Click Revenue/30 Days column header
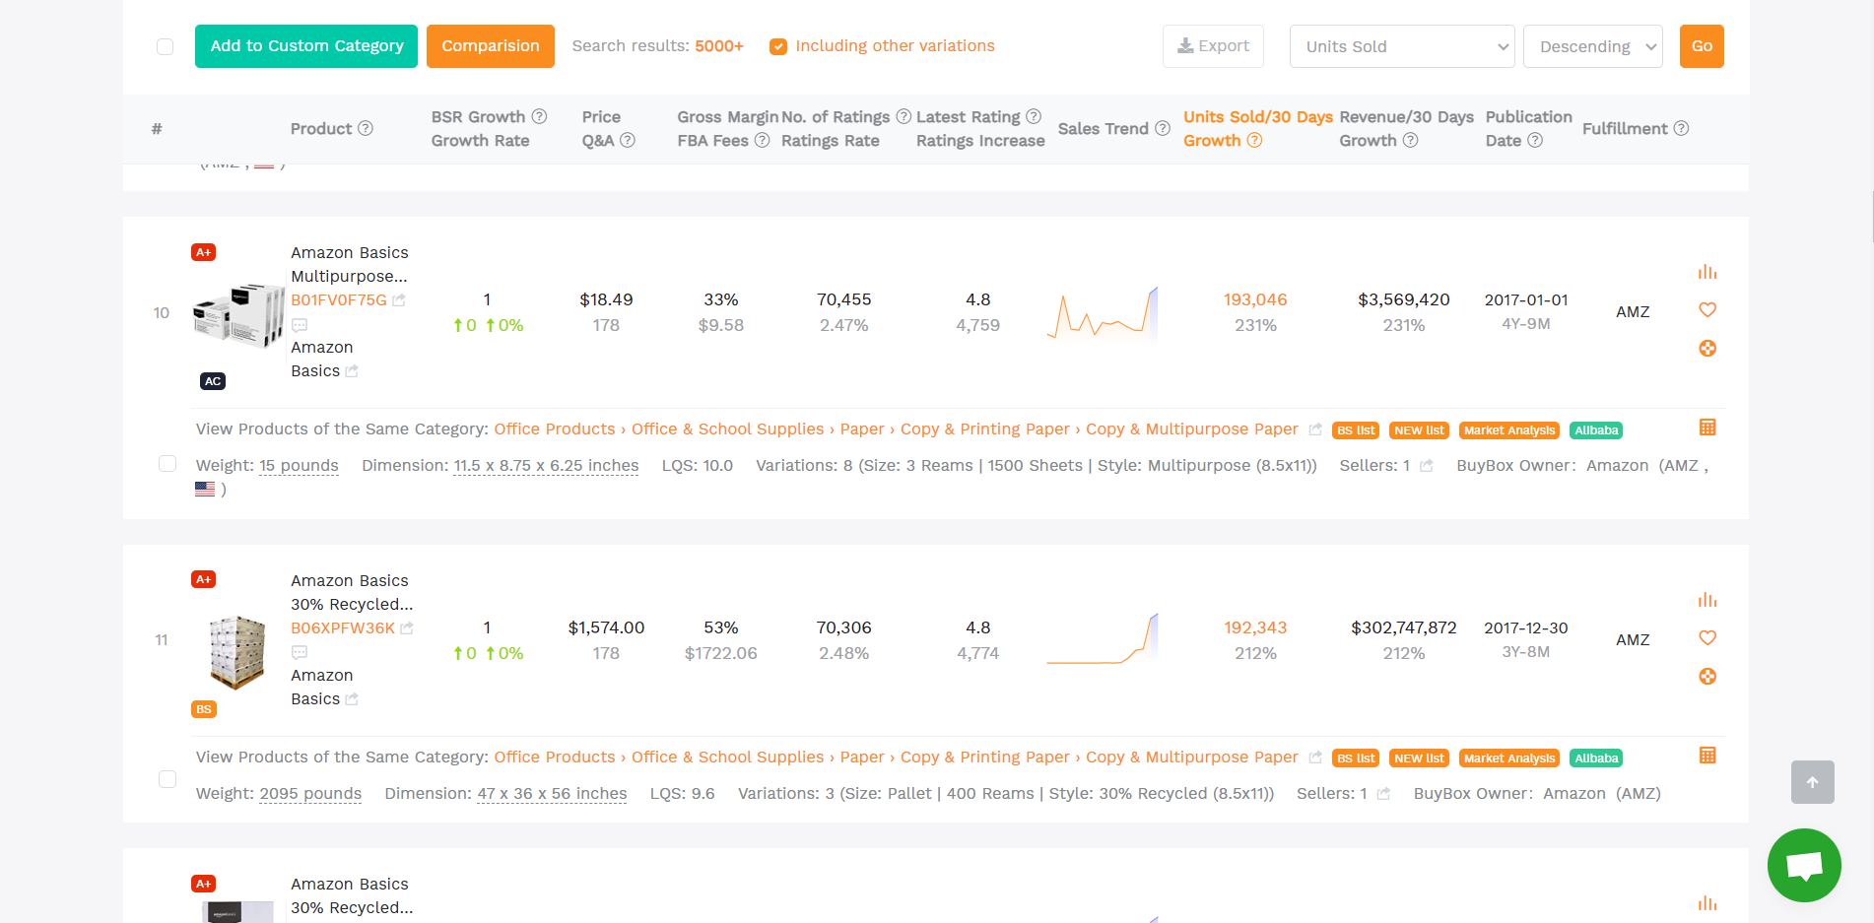Screen dimensions: 1874x923 pyautogui.click(x=1406, y=117)
